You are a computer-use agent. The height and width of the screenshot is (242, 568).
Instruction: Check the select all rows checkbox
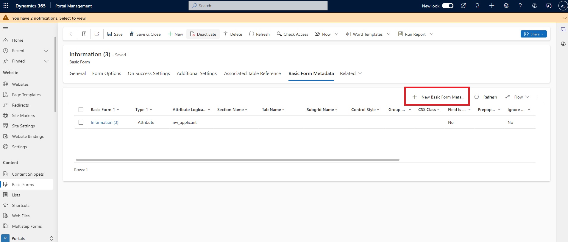[x=81, y=110]
